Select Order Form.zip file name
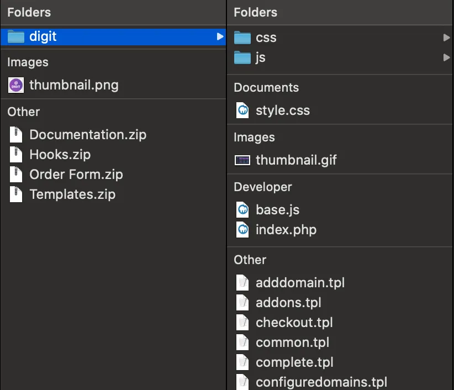 [x=76, y=175]
